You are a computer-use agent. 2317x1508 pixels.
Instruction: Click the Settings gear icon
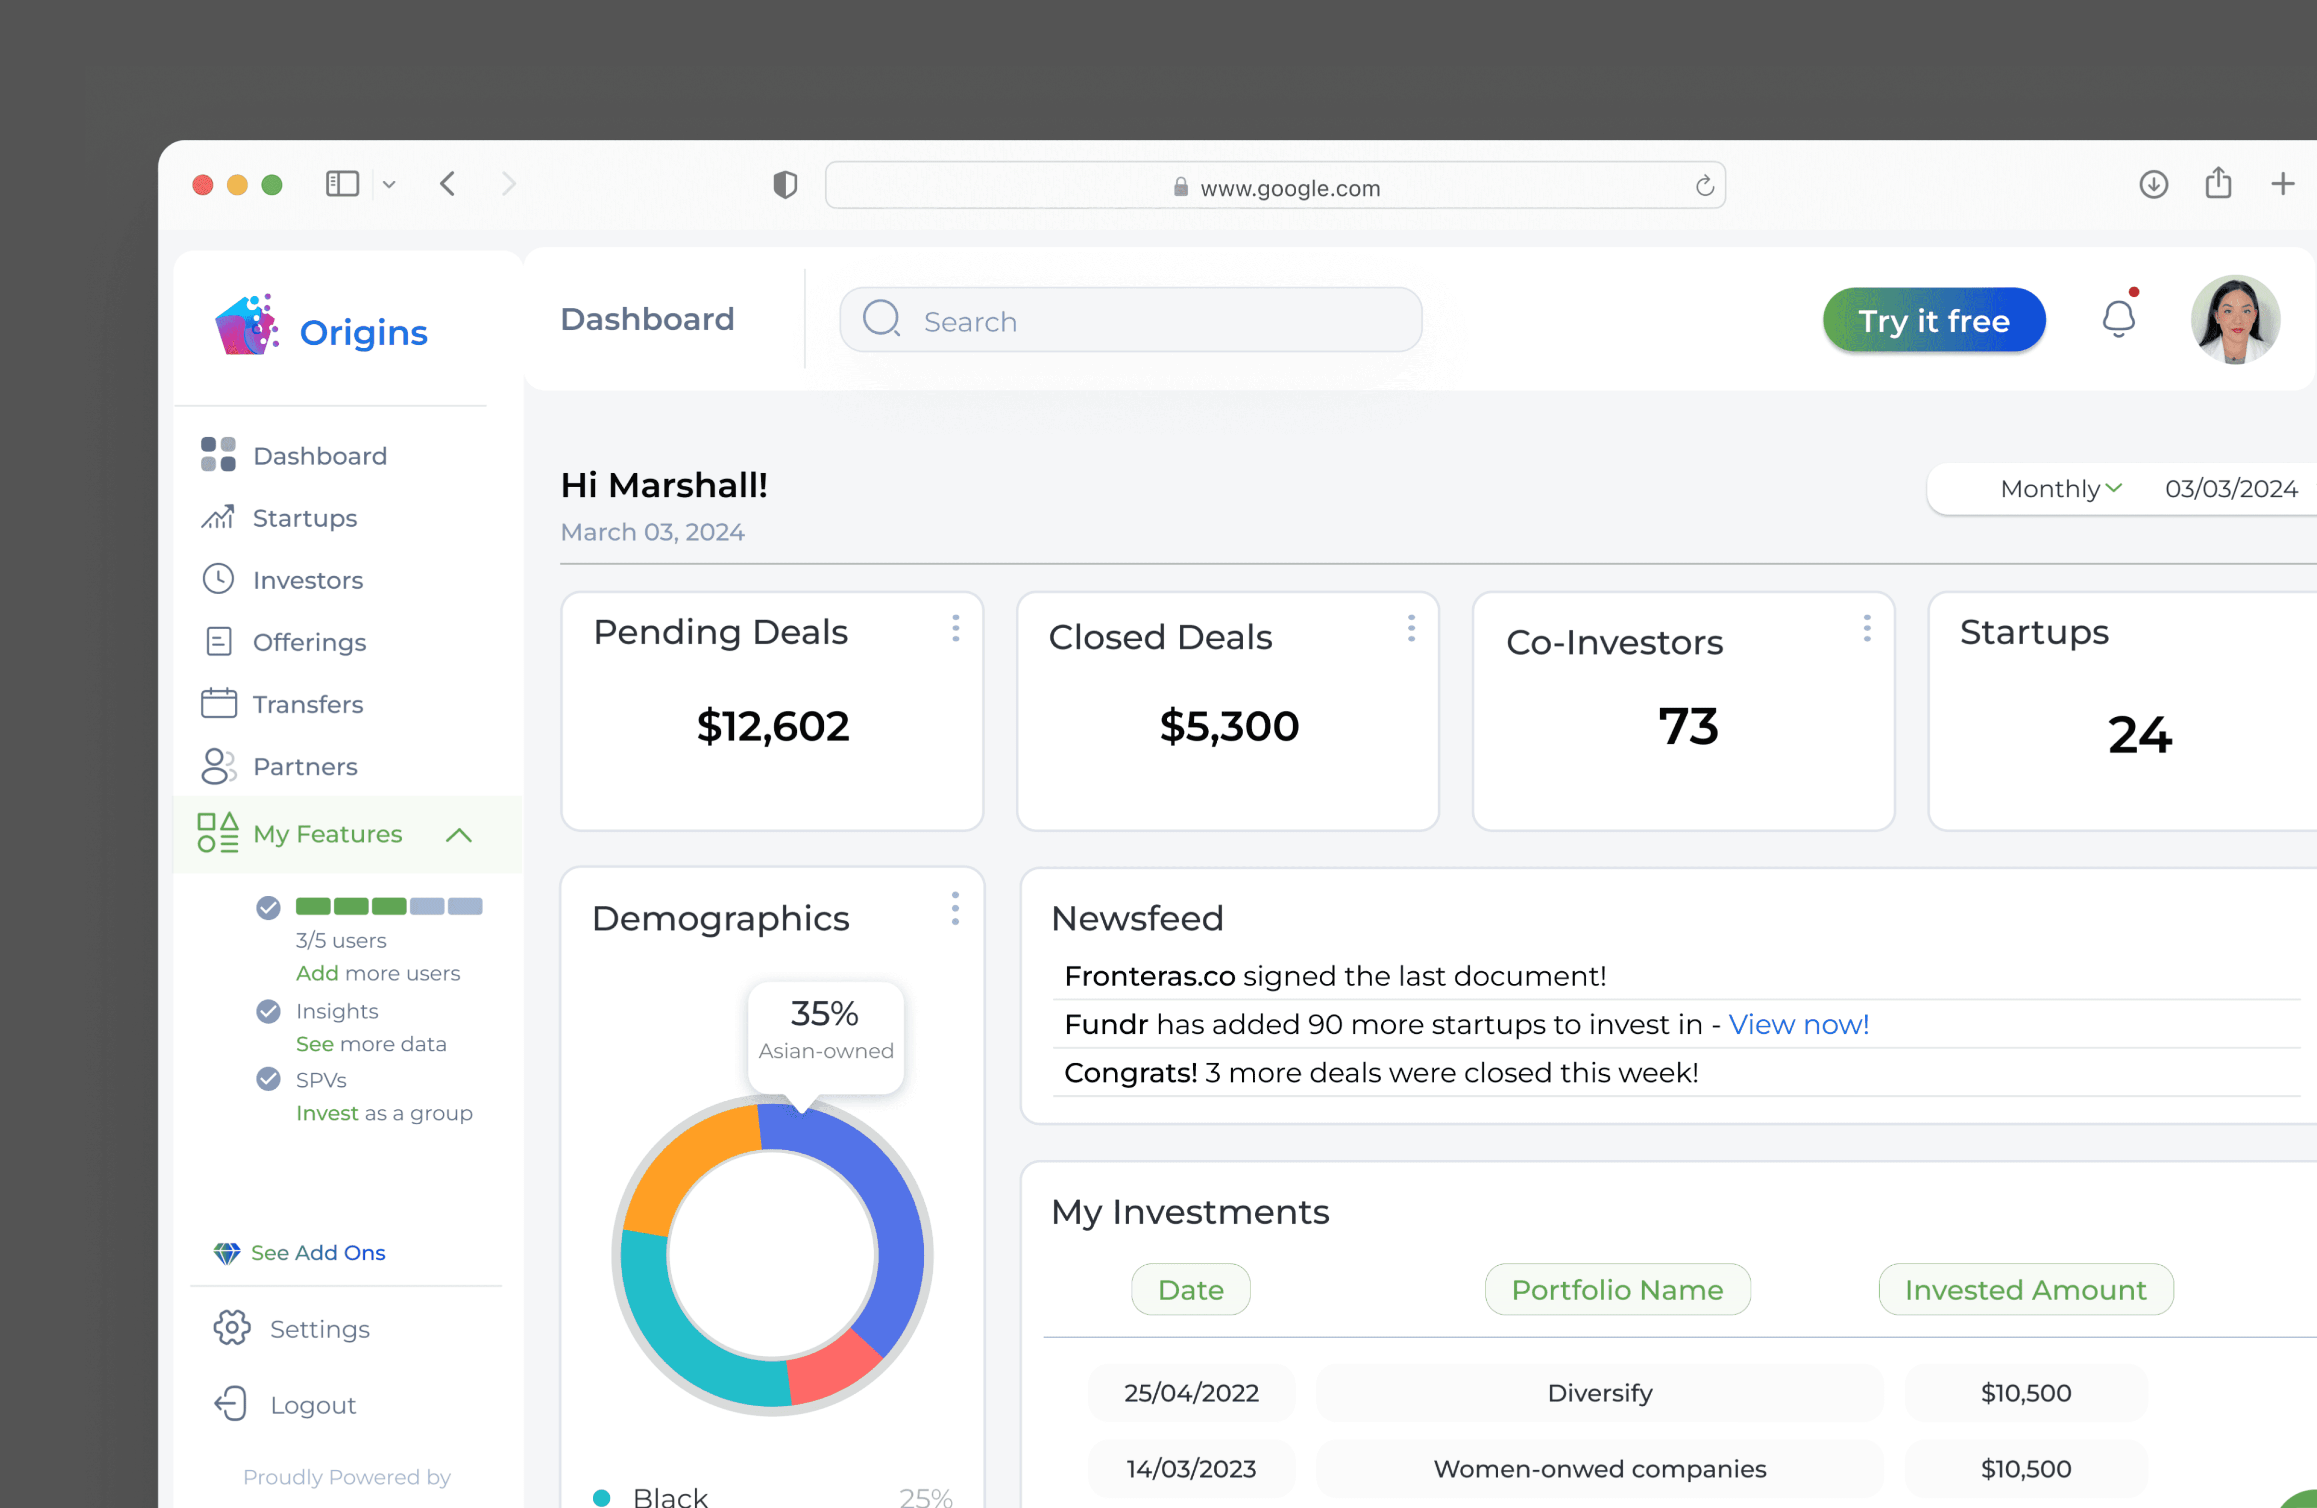click(232, 1328)
